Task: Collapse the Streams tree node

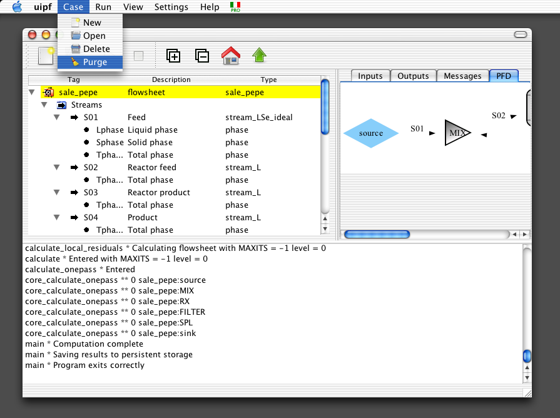Action: [x=44, y=105]
